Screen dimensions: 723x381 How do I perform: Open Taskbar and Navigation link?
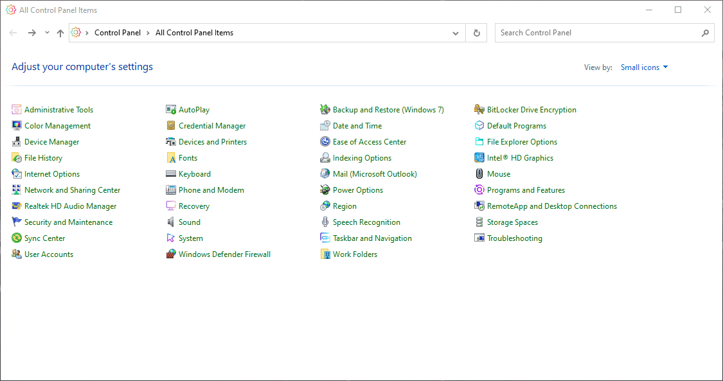[372, 238]
